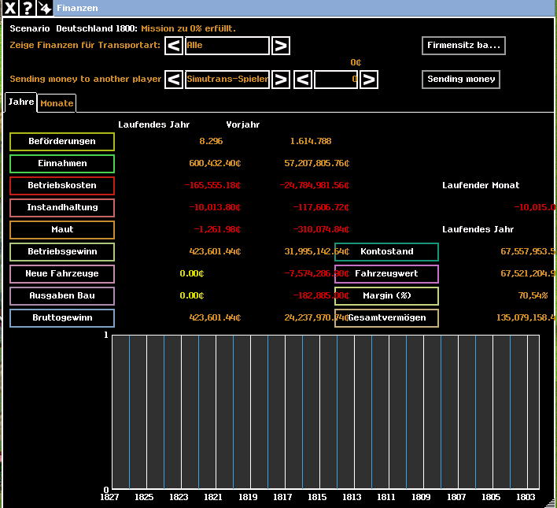The height and width of the screenshot is (508, 557).
Task: Select next transport type with right arrow
Action: pos(281,46)
